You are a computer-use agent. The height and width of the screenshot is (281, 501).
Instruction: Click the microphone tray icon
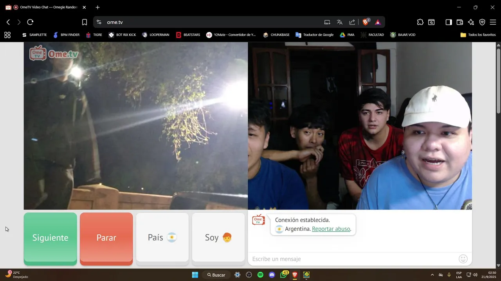(x=449, y=275)
